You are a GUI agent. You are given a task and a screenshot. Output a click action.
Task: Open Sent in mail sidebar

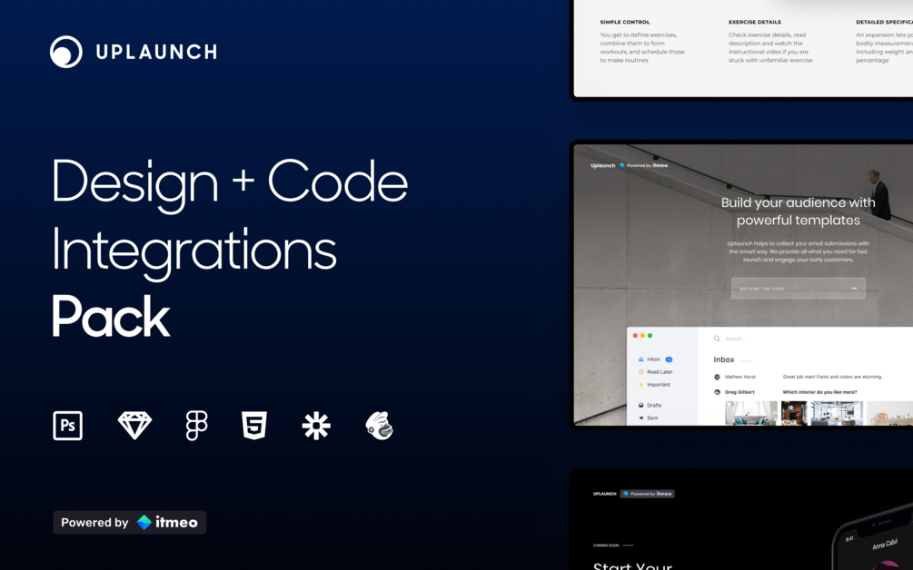click(648, 418)
